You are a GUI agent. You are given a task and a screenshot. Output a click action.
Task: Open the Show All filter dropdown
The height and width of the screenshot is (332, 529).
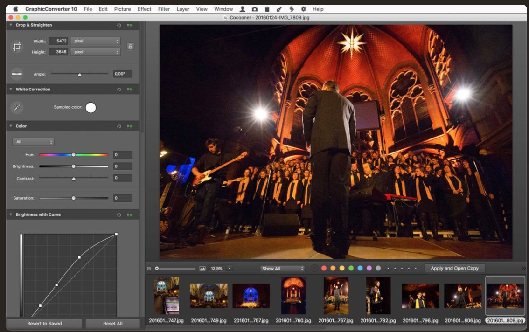coord(282,269)
